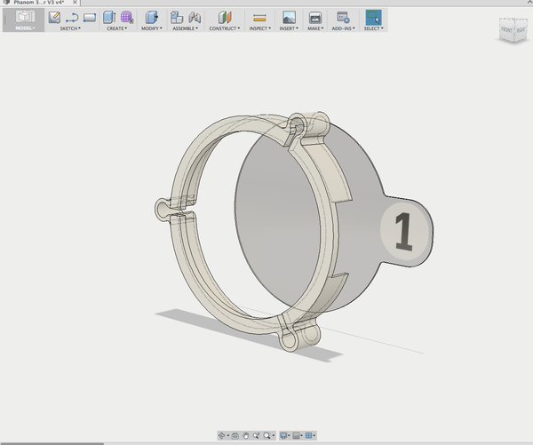Click the 3D Print Make icon

314,17
